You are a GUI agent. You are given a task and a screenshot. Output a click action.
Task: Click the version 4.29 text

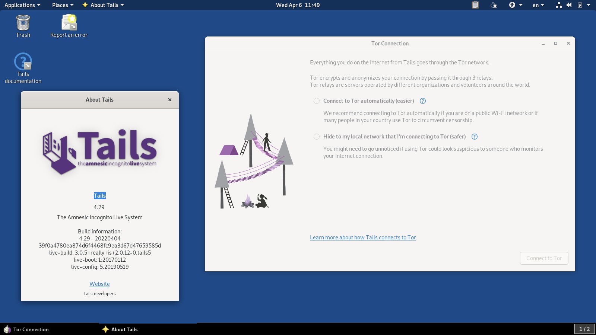coord(99,207)
